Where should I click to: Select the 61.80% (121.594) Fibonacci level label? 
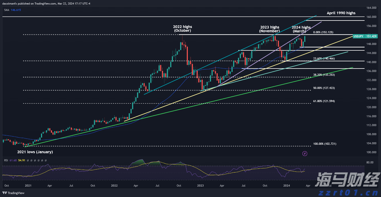[x=324, y=101]
